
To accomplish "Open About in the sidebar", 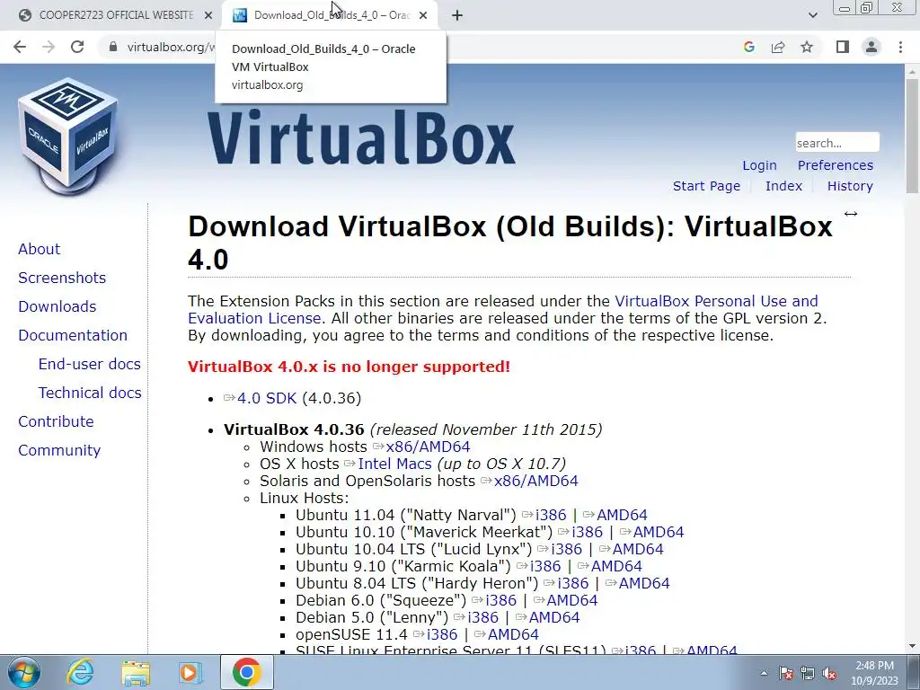I will pos(39,249).
